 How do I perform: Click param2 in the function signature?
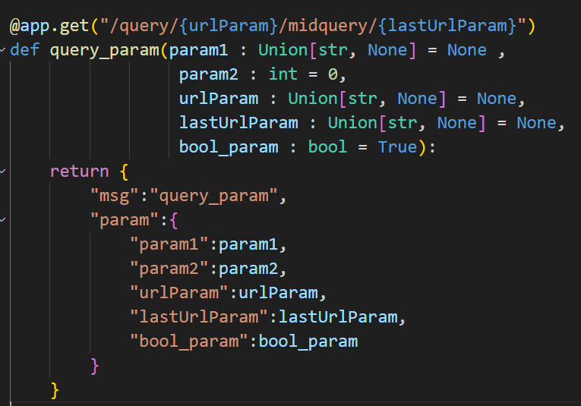click(208, 75)
